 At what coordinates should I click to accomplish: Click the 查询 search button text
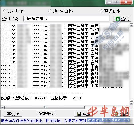(125, 19)
